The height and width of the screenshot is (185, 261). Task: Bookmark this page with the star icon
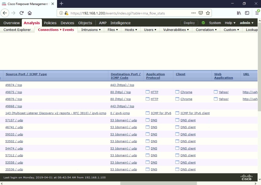click(x=208, y=13)
